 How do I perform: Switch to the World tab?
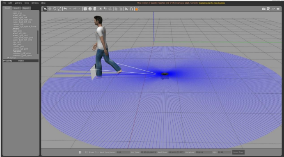point(7,8)
